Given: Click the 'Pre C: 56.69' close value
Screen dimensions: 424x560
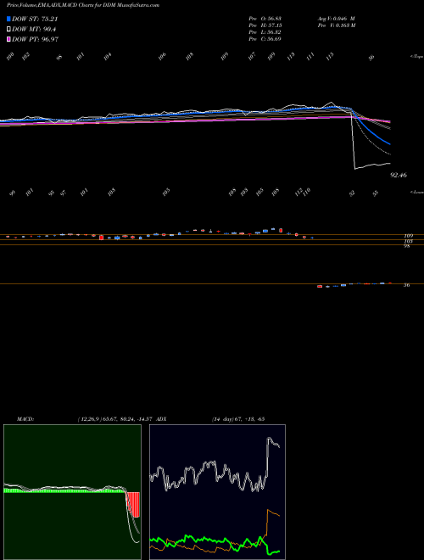Looking at the screenshot, I should pos(265,38).
